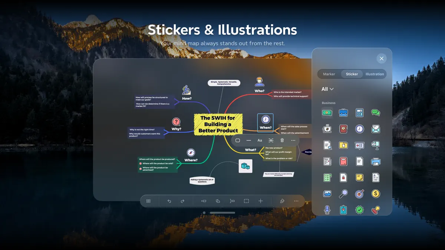Open the grid layout icon on the bottom toolbar
This screenshot has height=250, width=445.
148,201
